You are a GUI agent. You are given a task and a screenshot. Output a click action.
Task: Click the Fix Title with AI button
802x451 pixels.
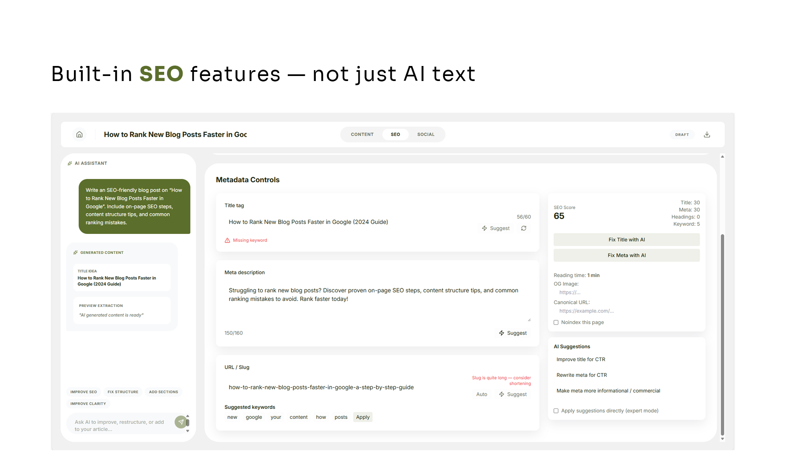point(627,239)
